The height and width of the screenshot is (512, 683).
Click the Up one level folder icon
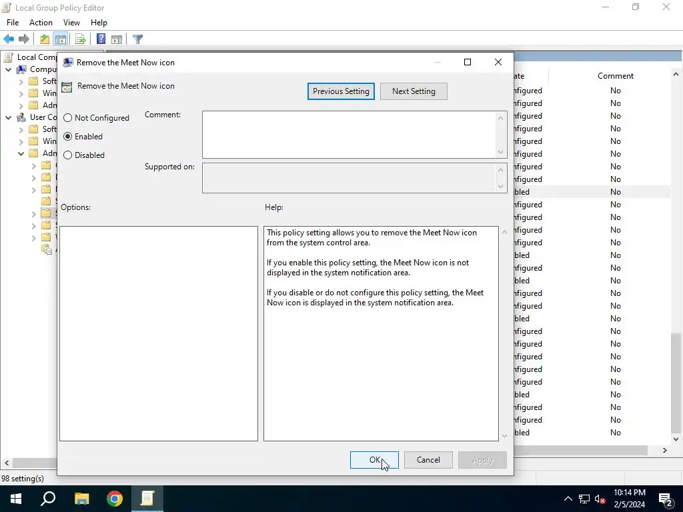coord(45,39)
